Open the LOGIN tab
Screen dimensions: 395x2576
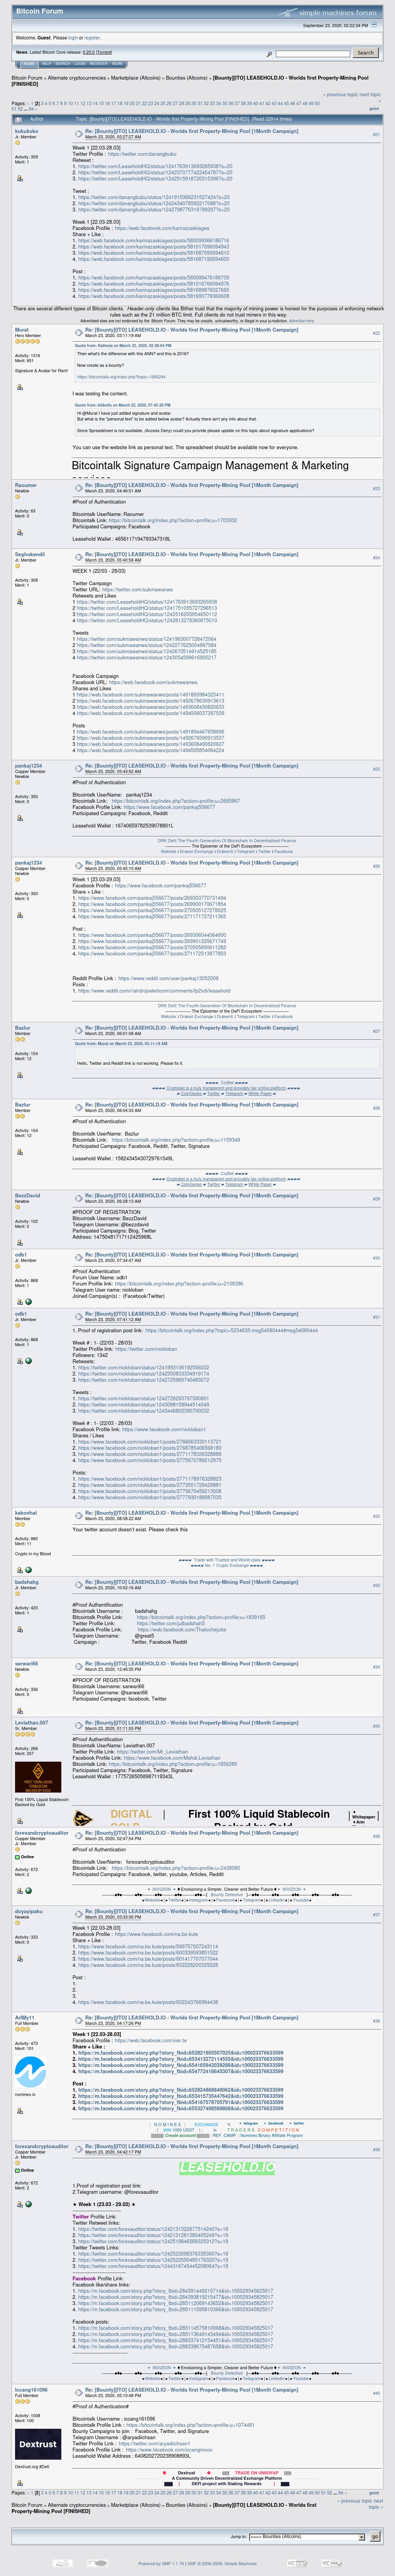tap(80, 64)
